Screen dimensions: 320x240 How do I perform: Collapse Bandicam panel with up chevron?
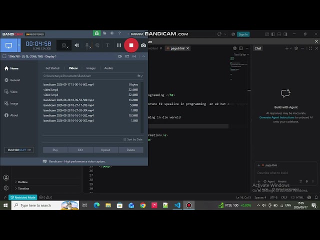[x=143, y=56]
